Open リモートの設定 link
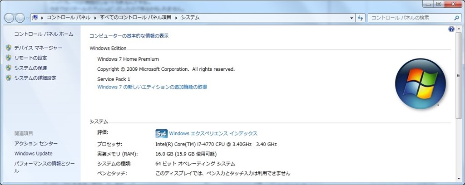The width and height of the screenshot is (465, 185). coord(30,58)
